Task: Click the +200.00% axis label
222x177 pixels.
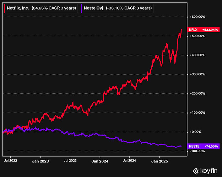Action: (x=197, y=93)
